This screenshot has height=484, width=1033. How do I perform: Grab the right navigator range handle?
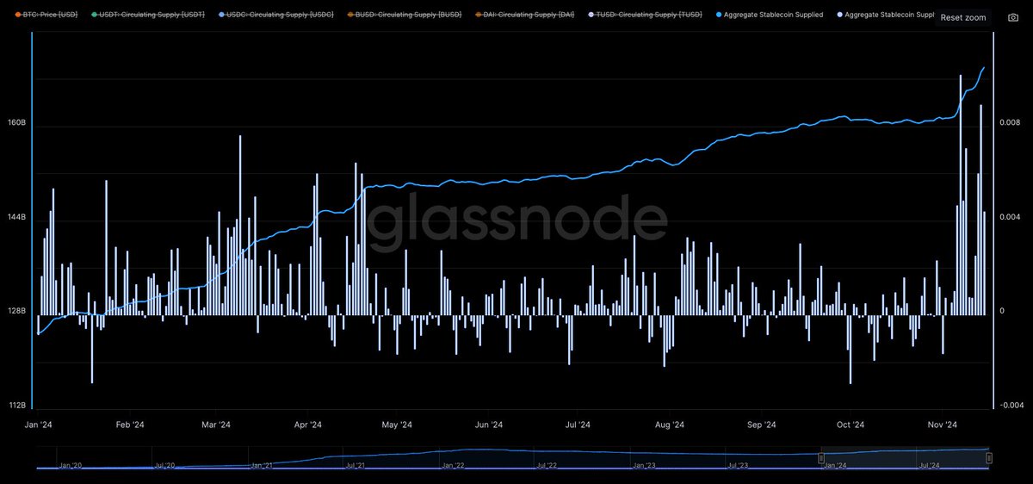pyautogui.click(x=989, y=458)
